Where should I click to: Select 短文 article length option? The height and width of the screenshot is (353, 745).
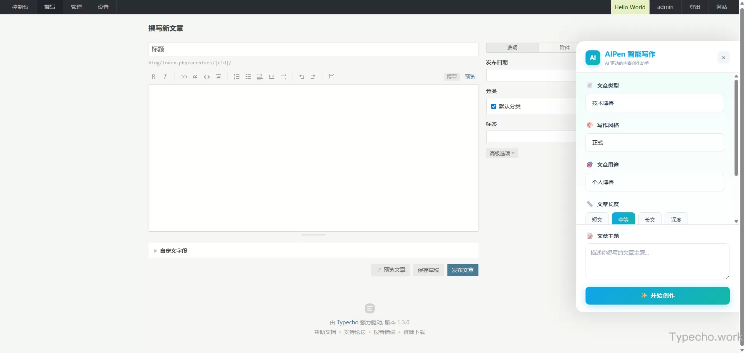[597, 219]
